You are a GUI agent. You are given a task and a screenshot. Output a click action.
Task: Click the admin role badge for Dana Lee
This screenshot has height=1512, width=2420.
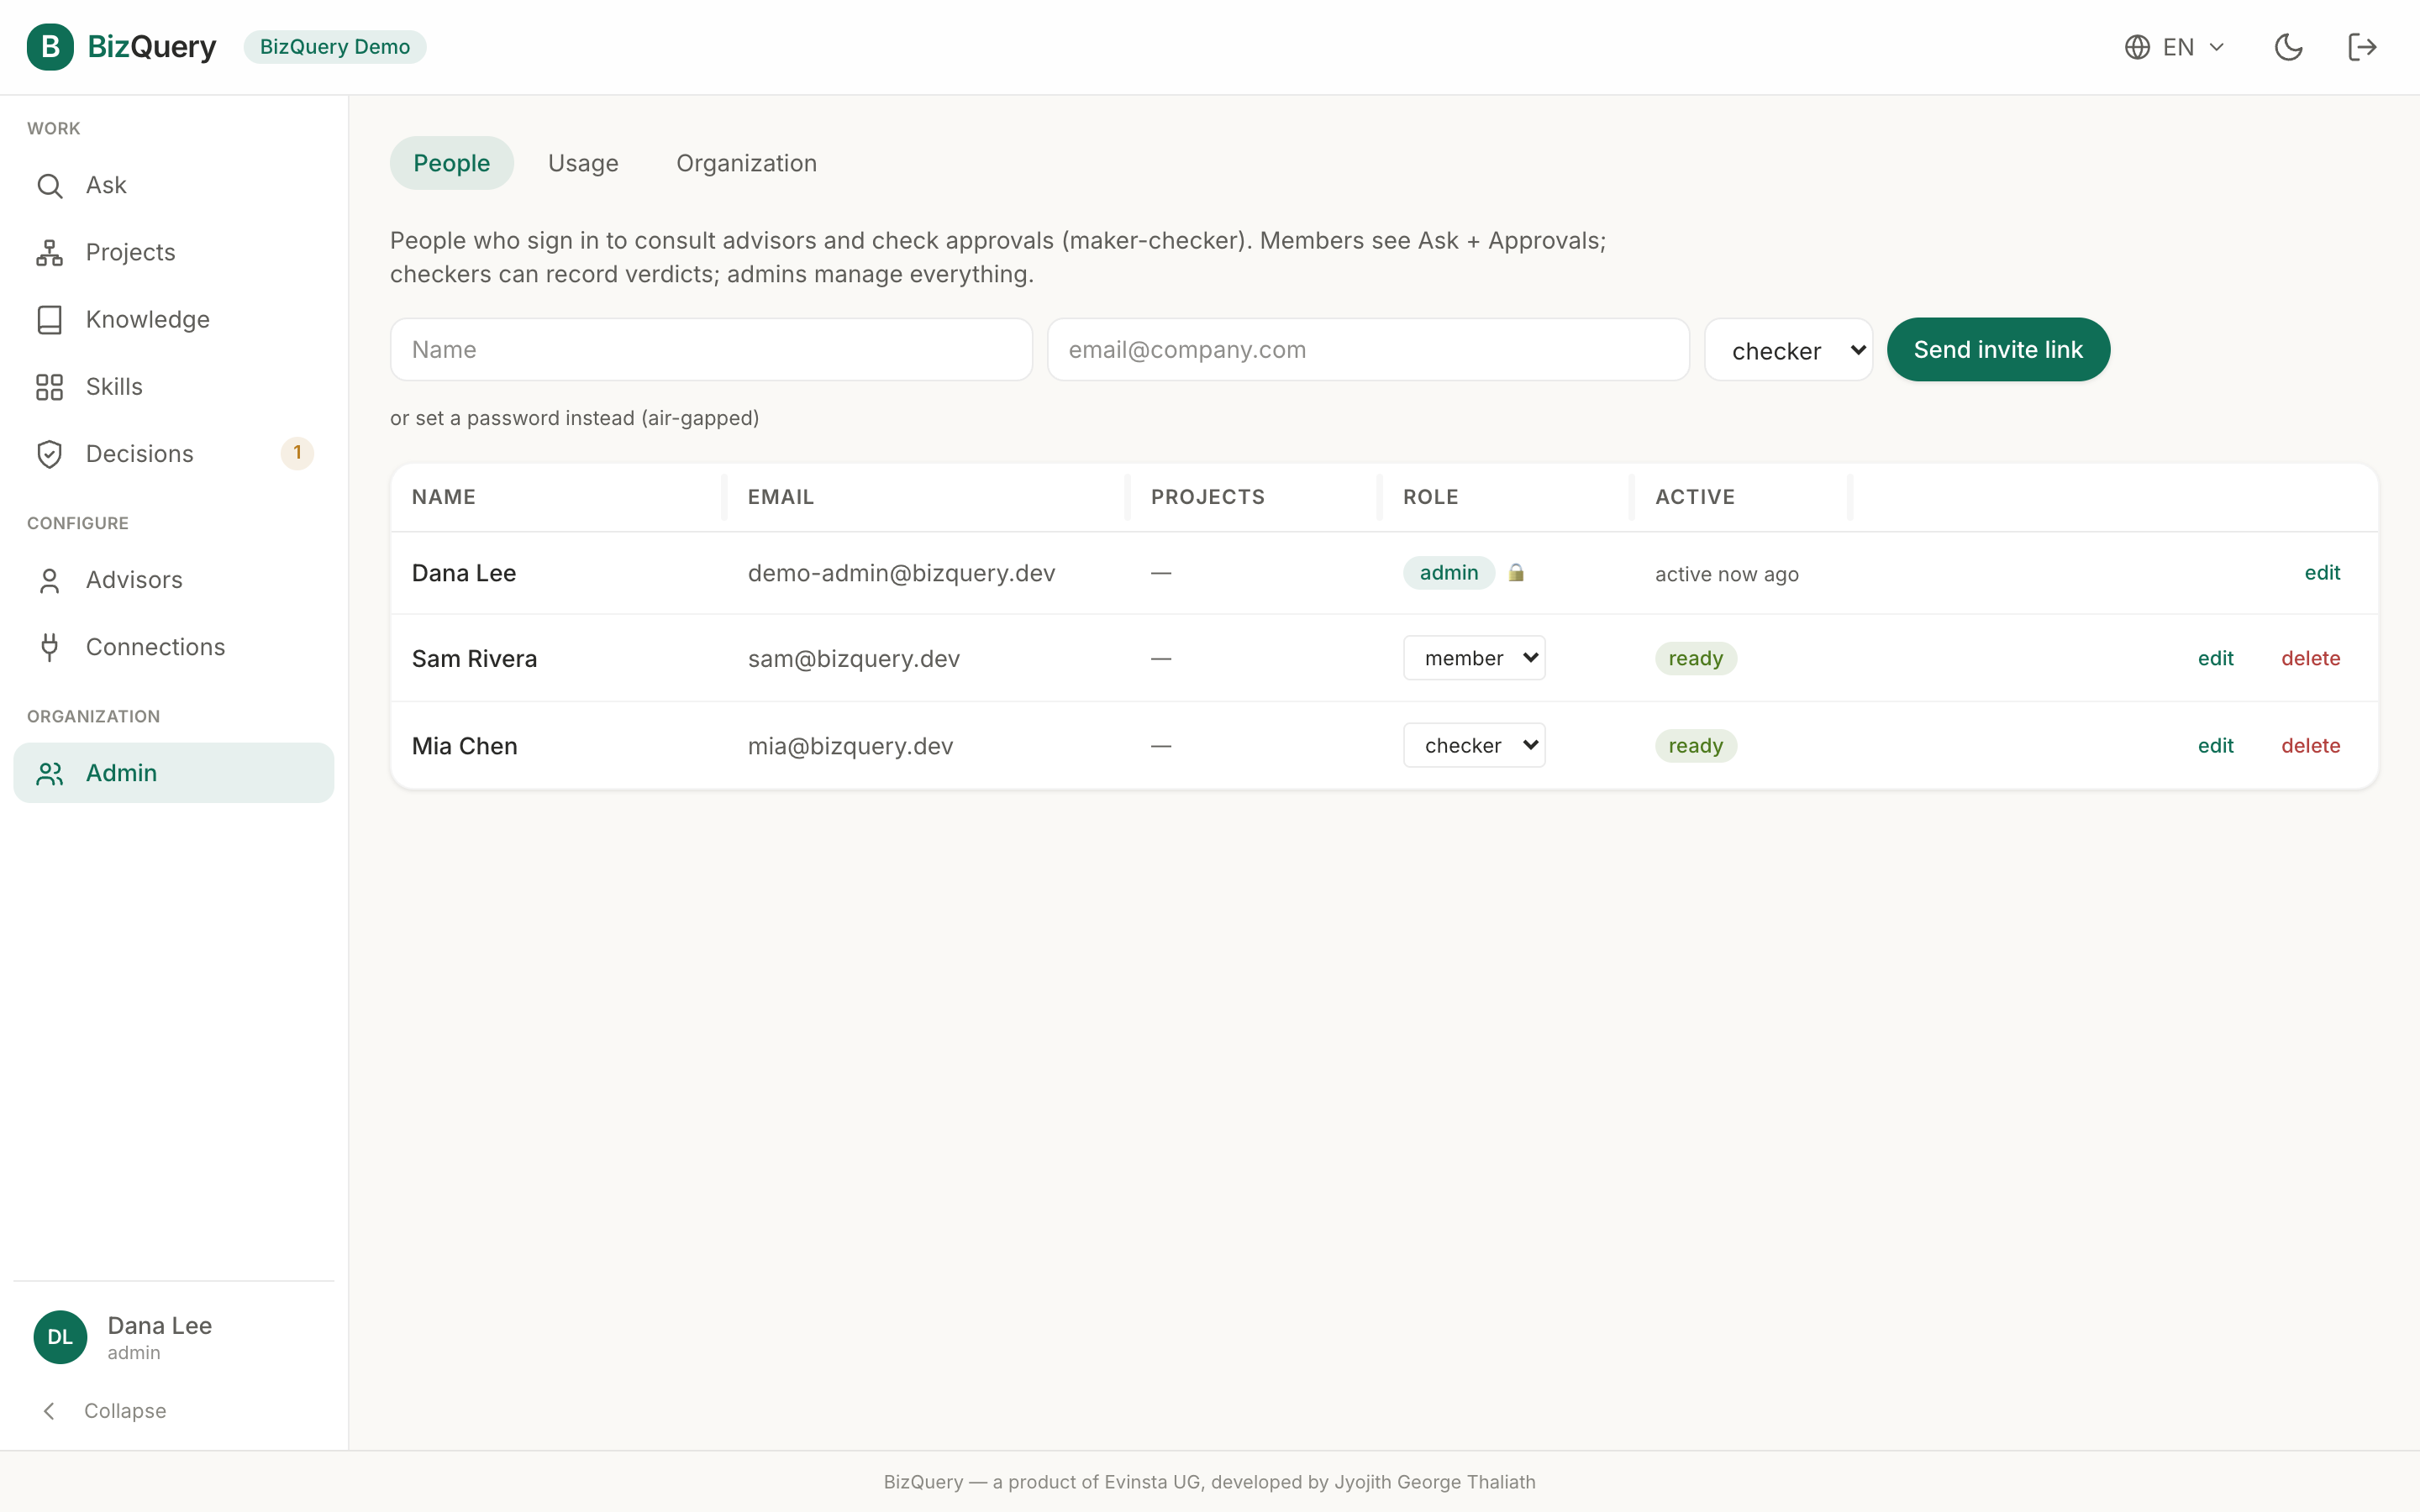[1449, 573]
